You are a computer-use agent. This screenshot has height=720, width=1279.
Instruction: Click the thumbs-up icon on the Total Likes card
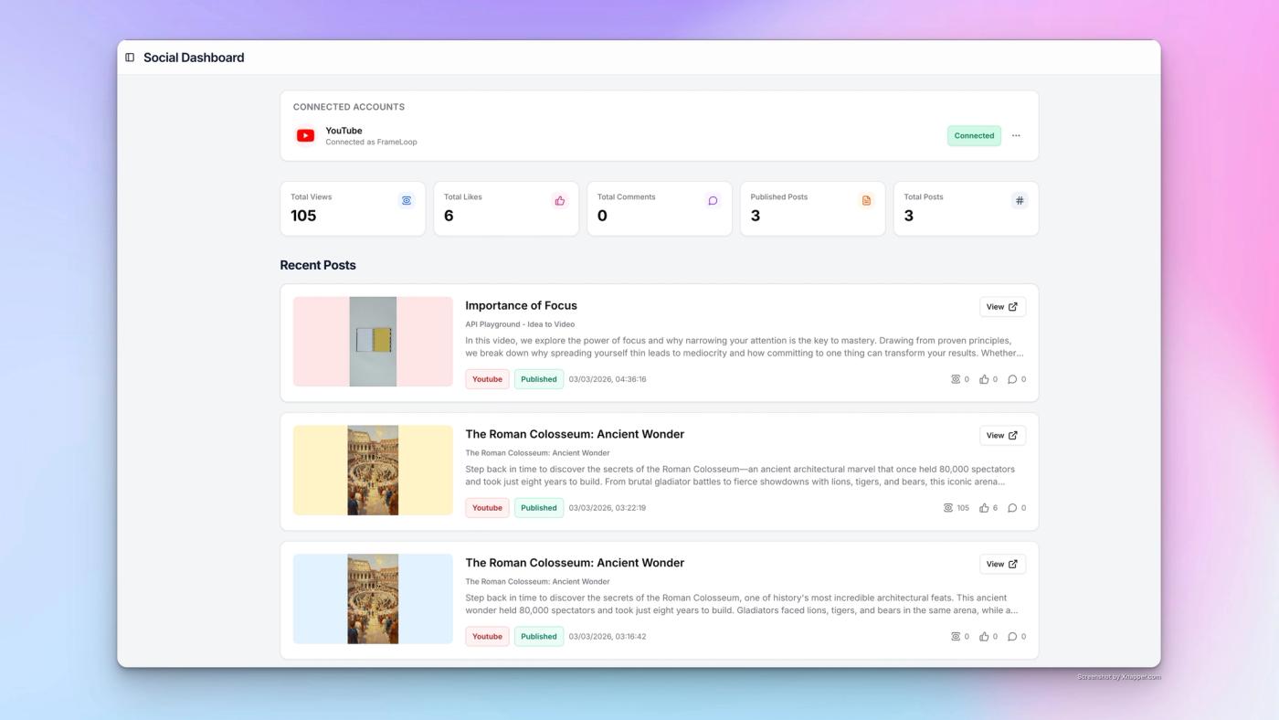[559, 200]
